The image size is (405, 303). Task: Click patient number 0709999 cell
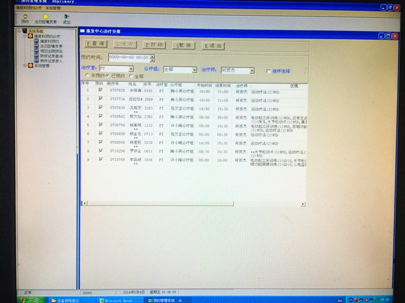pyautogui.click(x=117, y=143)
